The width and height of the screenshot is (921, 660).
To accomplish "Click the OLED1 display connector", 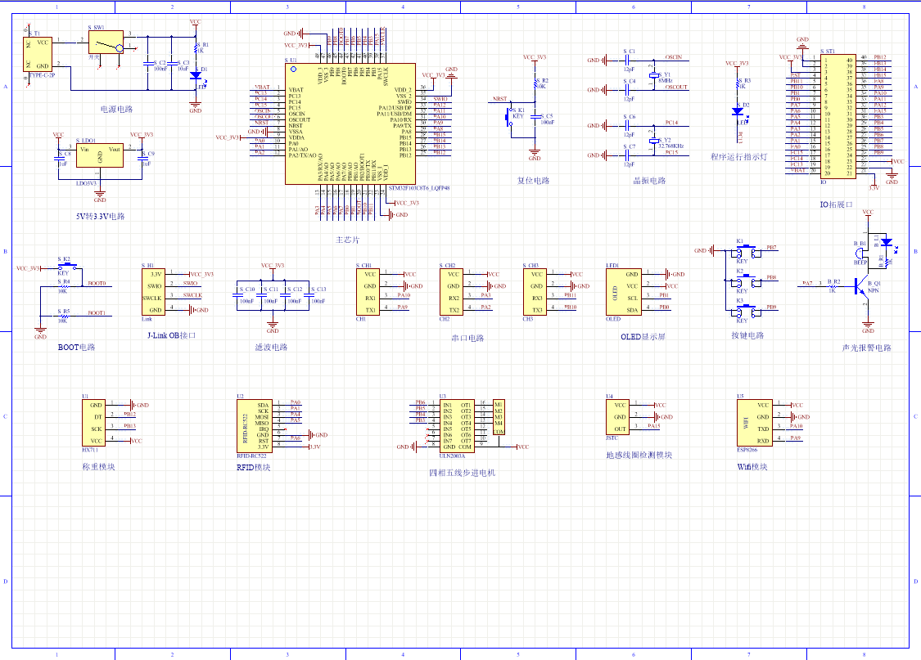I will coord(624,292).
